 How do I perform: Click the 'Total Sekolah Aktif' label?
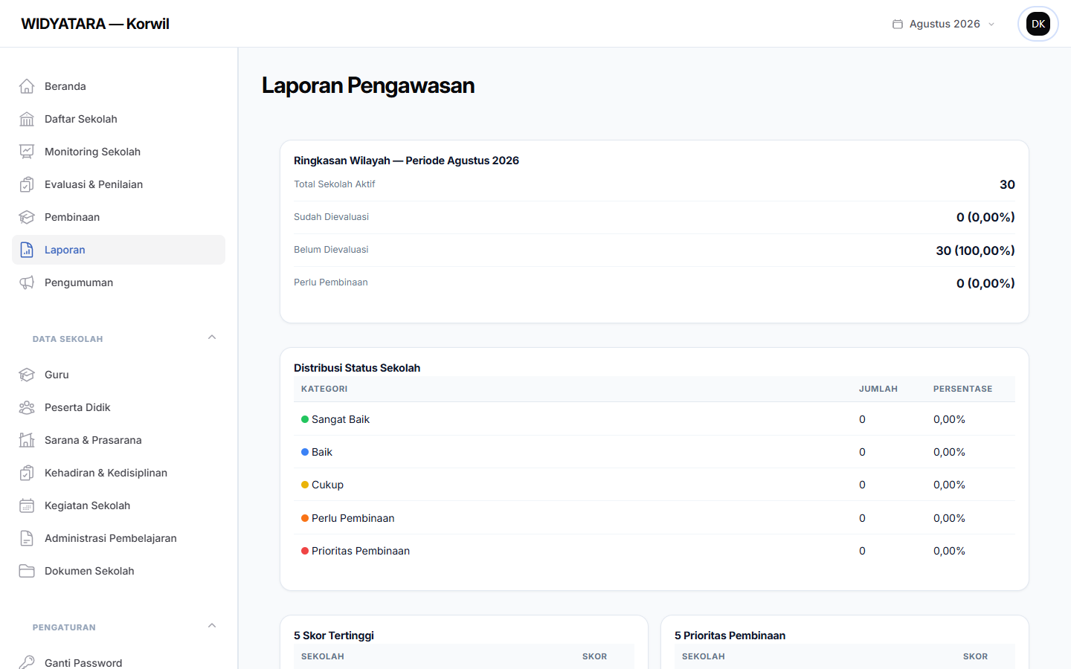(x=335, y=184)
